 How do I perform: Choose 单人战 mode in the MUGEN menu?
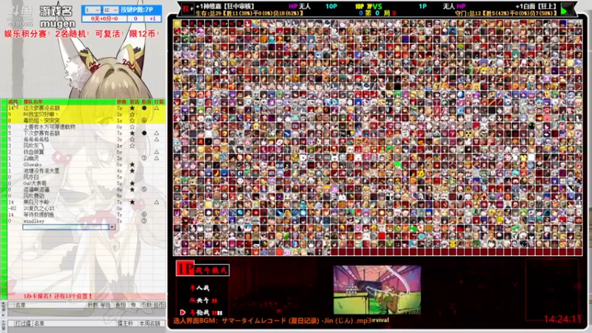[x=199, y=288]
